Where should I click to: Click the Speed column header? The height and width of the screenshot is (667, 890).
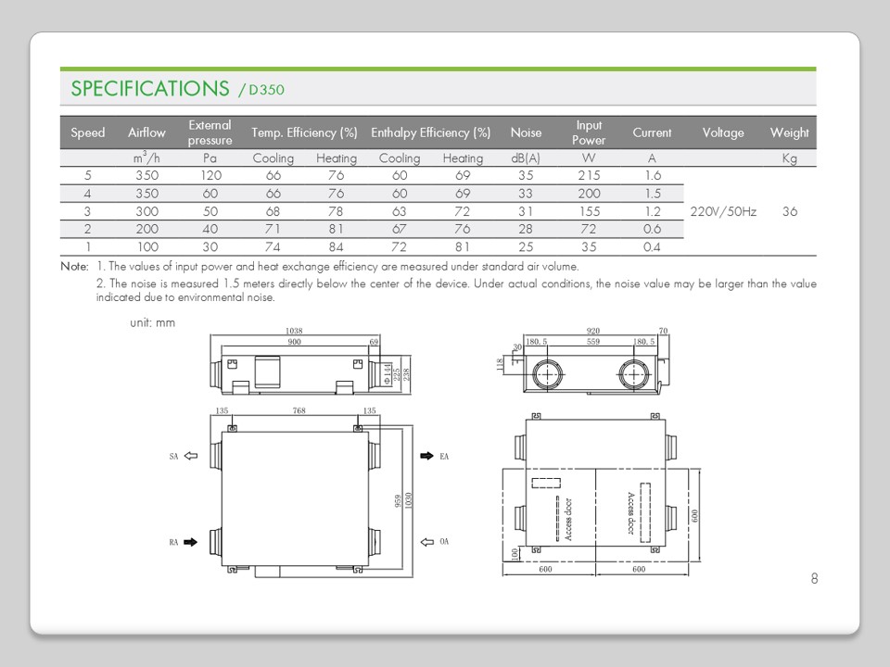tap(88, 132)
